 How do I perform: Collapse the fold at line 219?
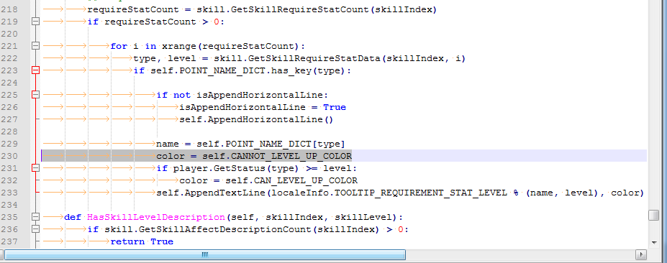coord(36,22)
